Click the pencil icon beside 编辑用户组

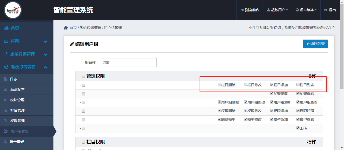pos(72,44)
